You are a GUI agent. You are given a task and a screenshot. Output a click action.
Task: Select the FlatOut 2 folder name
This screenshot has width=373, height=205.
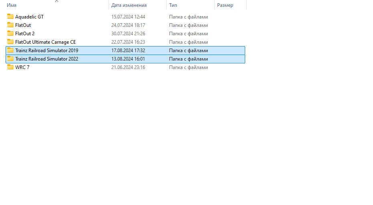25,34
